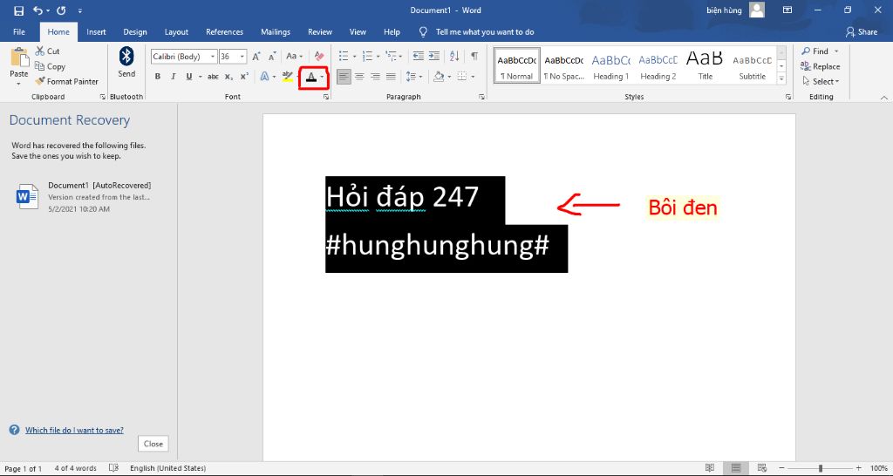
Task: Center align the paragraph
Action: (359, 77)
